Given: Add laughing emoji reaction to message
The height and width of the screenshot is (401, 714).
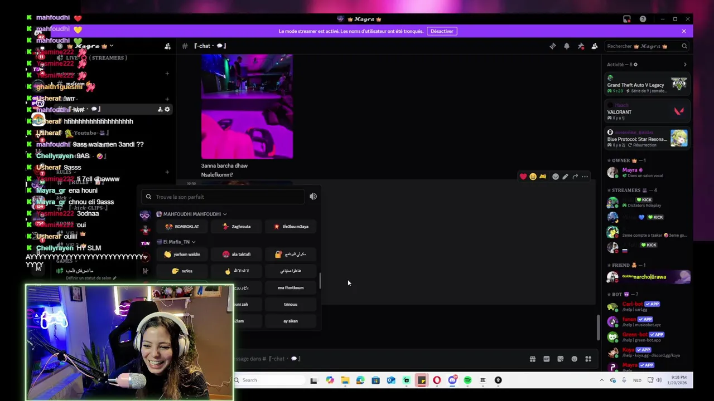Looking at the screenshot, I should [533, 177].
